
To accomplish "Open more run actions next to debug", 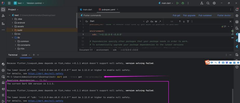I will (x=188, y=3).
